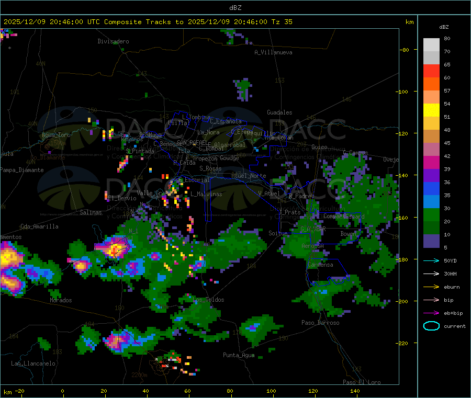Click the Pampa_Diamante map label
The height and width of the screenshot is (398, 471).
pos(21,170)
